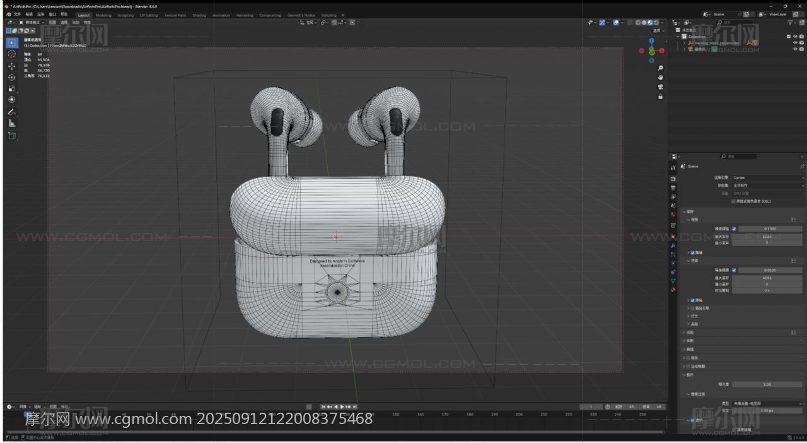Image resolution: width=807 pixels, height=443 pixels.
Task: Uncheck the Collection exclude checkbox
Action: pos(789,37)
